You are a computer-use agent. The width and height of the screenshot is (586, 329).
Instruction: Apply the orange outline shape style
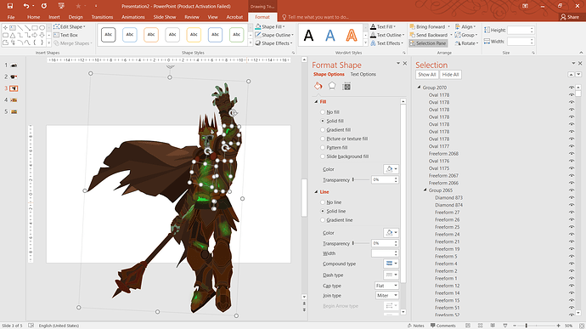pyautogui.click(x=151, y=35)
